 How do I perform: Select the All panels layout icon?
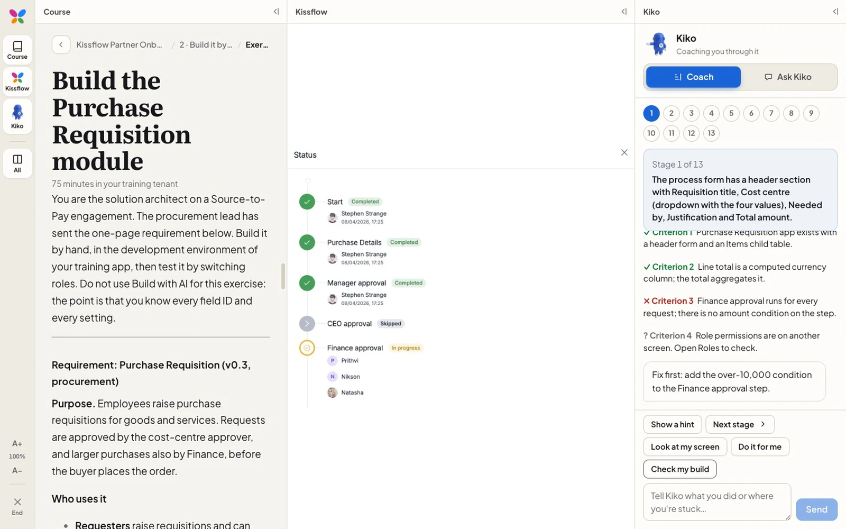coord(17,163)
